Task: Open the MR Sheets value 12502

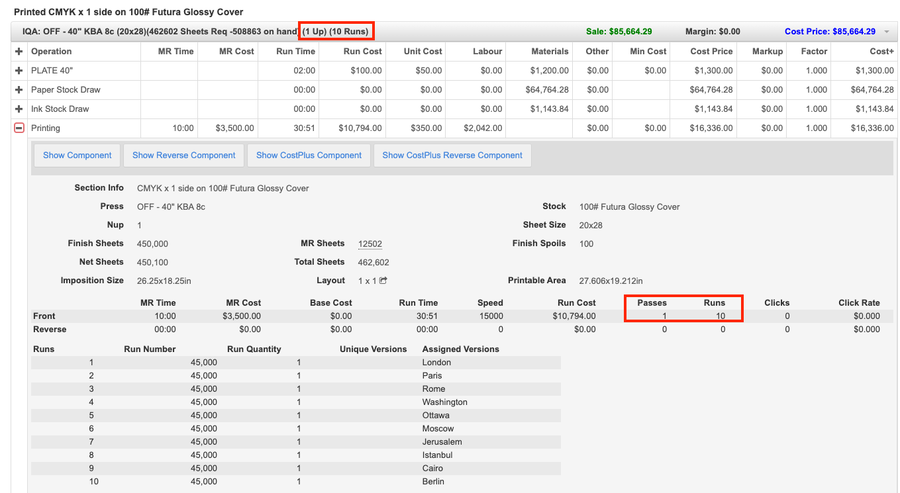Action: point(370,244)
